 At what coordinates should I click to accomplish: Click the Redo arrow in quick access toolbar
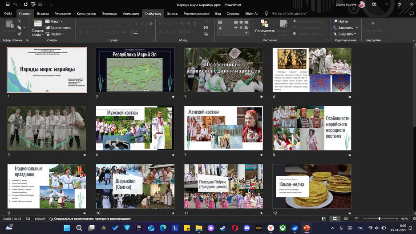pos(25,4)
